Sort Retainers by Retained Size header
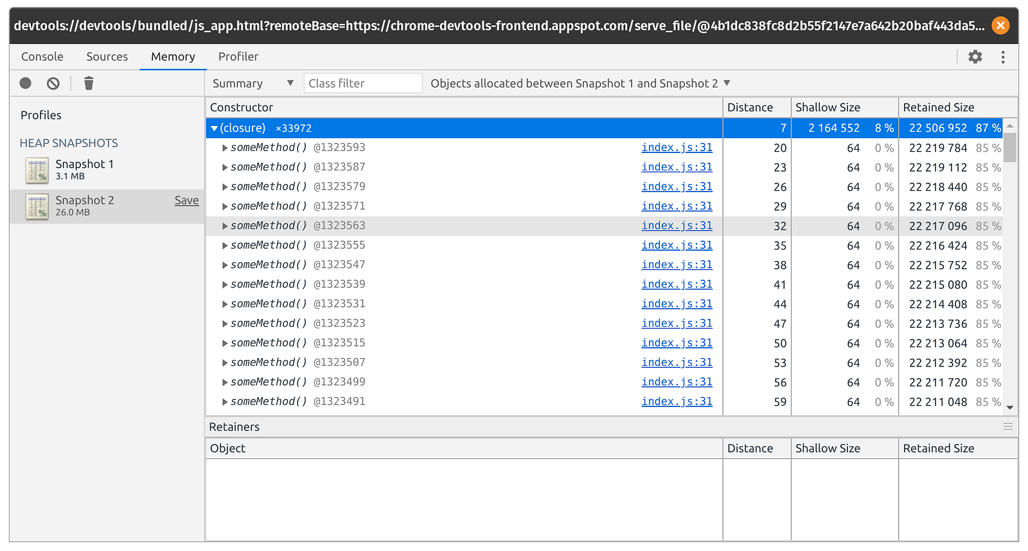Image resolution: width=1028 pixels, height=551 pixels. point(958,448)
